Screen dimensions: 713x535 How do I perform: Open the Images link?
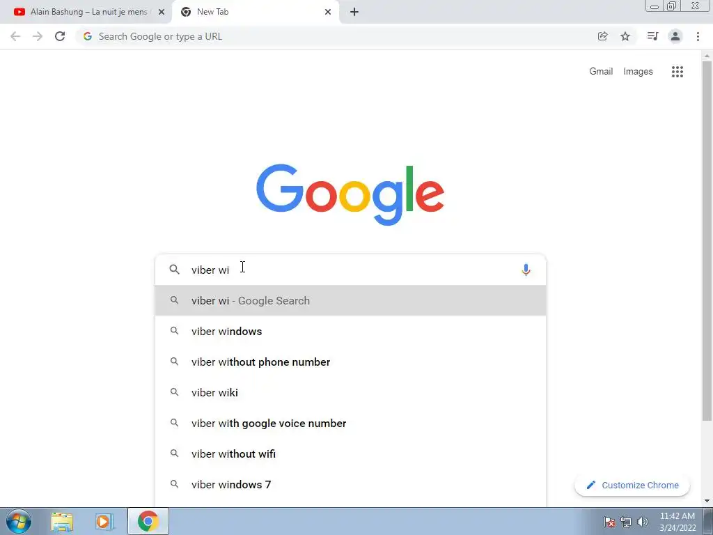coord(638,72)
